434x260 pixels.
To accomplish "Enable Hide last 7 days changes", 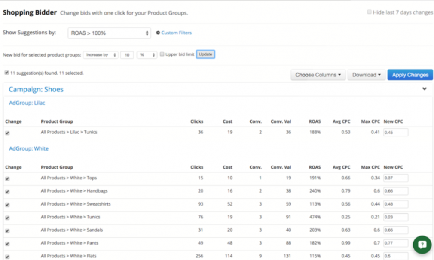I will click(369, 12).
